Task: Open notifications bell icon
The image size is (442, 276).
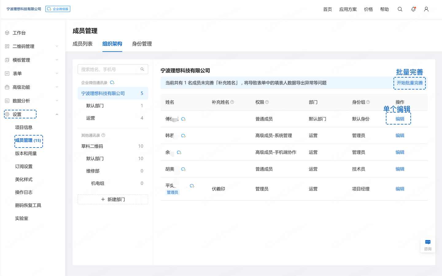Action: tap(413, 9)
